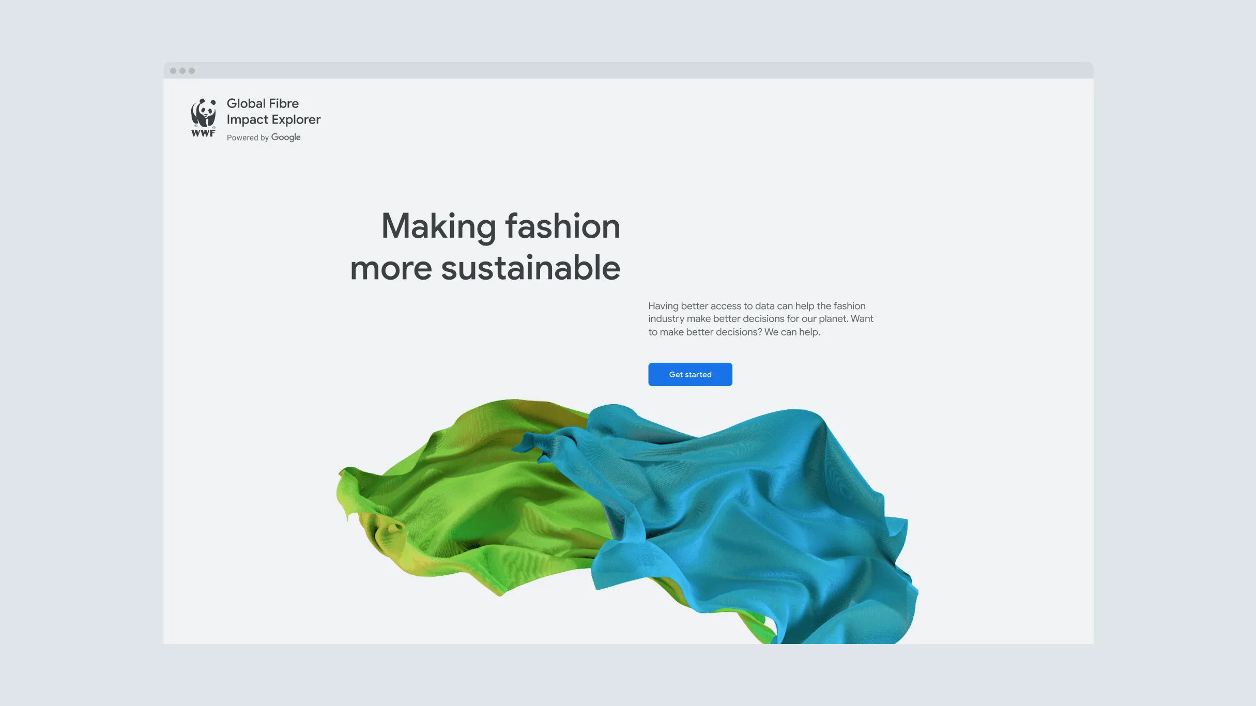The height and width of the screenshot is (706, 1256).
Task: Click the WWF panda logo
Action: coord(203,112)
